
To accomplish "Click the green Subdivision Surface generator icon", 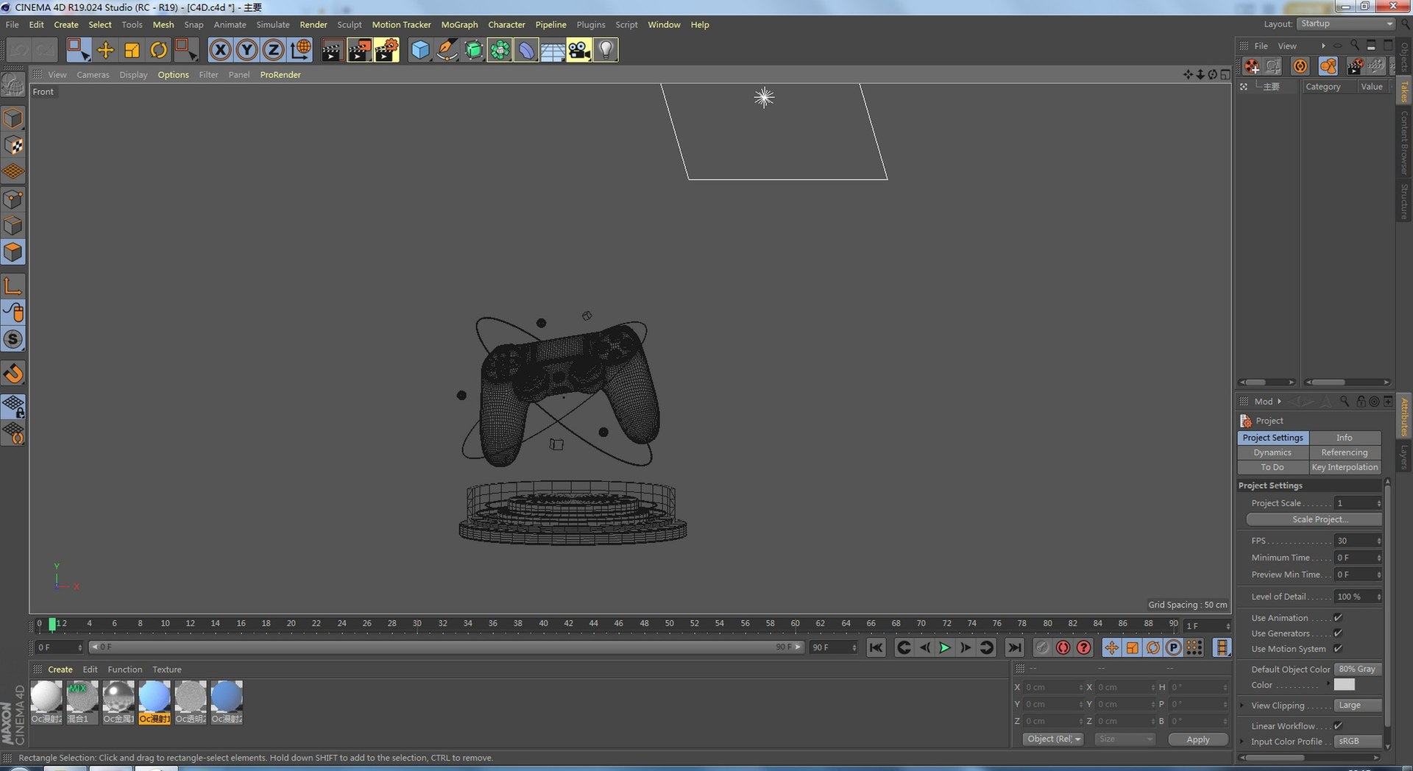I will pos(473,50).
